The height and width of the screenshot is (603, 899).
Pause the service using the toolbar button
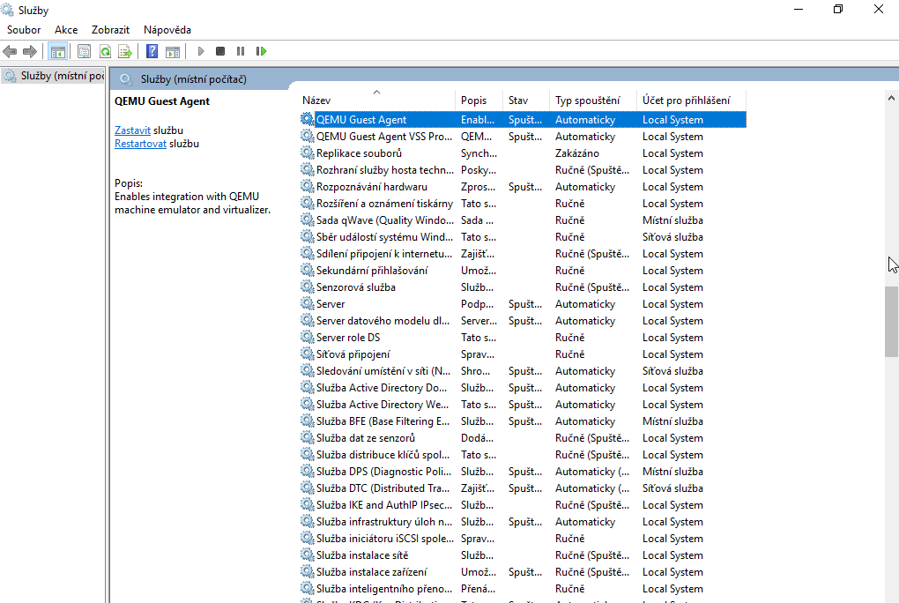[241, 52]
